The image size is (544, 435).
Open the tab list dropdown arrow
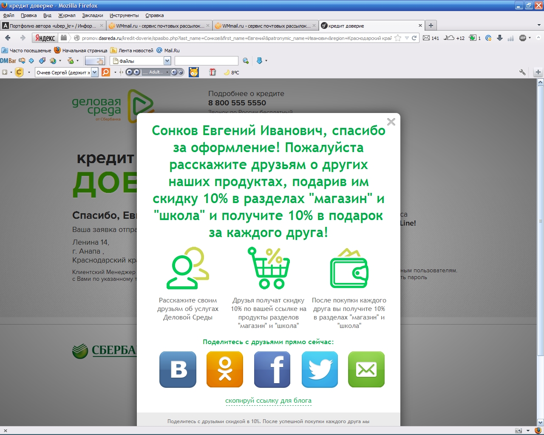coord(539,25)
